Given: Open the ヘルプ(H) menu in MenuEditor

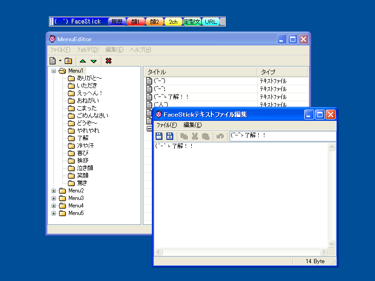Looking at the screenshot, I should coord(141,50).
